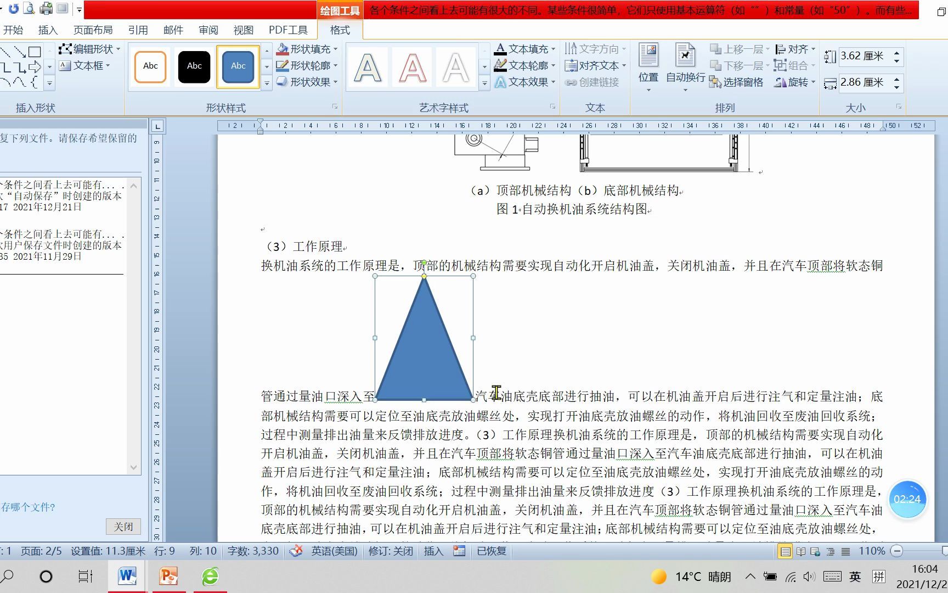Open the Edit Shape (编辑形状) menu

[x=89, y=49]
